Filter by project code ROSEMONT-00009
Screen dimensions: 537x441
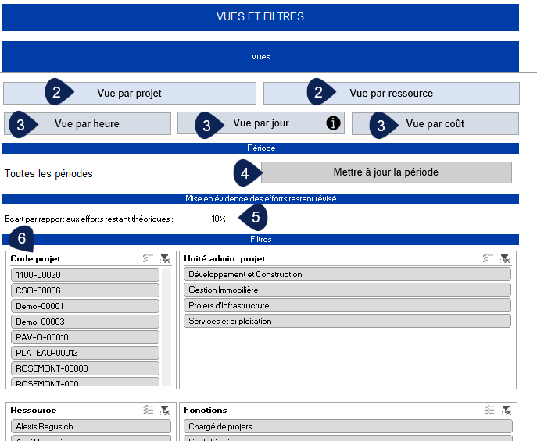coord(85,368)
